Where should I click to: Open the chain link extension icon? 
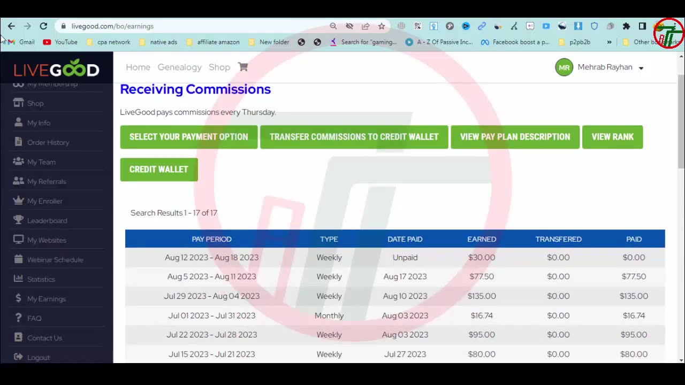pos(482,26)
